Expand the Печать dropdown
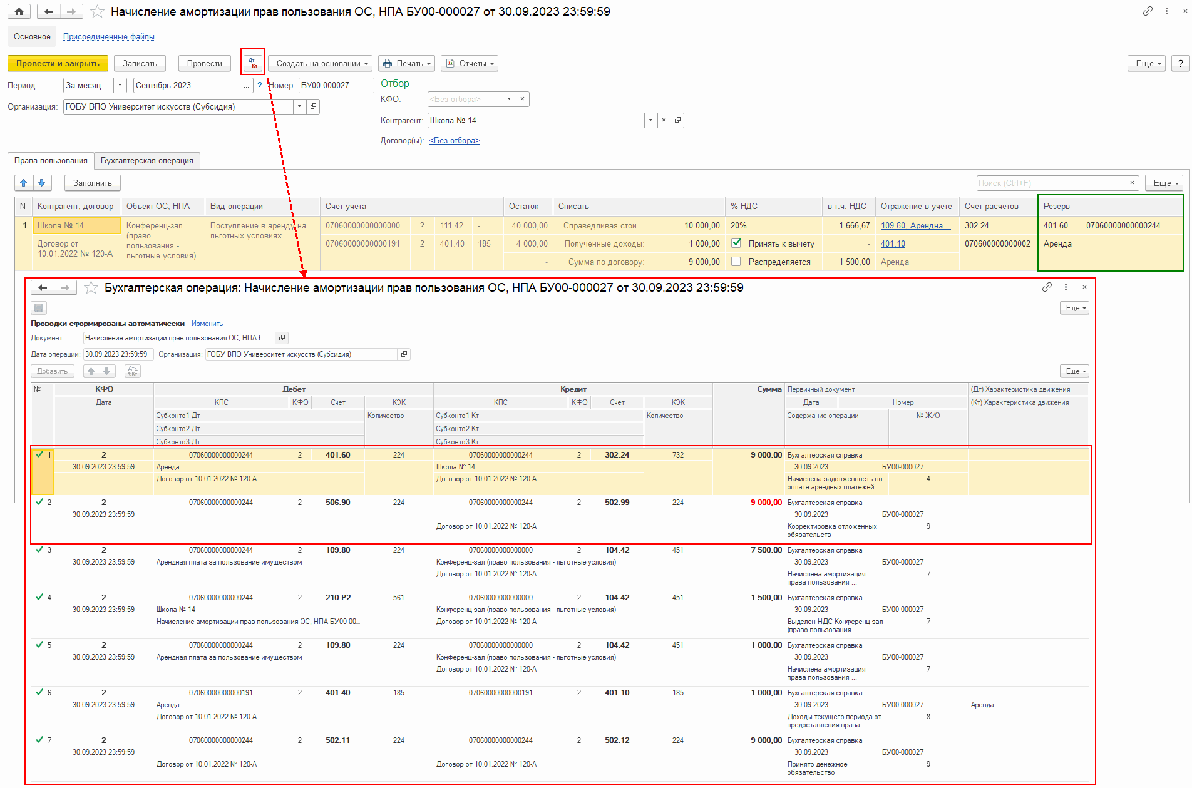The width and height of the screenshot is (1192, 788). pos(407,63)
